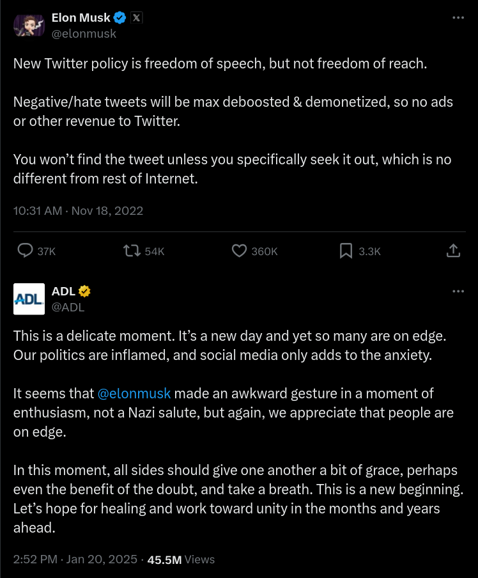Open the more options menu on Elon Musk's tweet
This screenshot has width=478, height=578.
point(458,18)
